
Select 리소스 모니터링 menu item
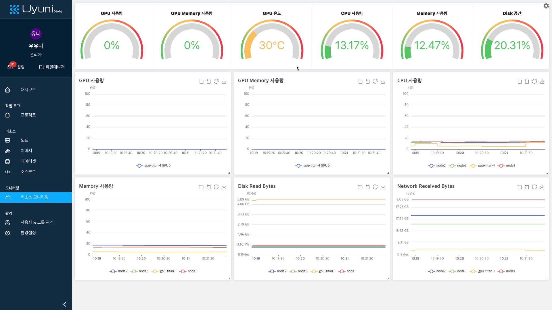[x=36, y=197]
